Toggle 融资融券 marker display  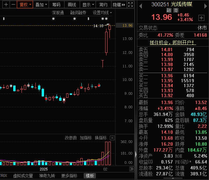coord(78,13)
